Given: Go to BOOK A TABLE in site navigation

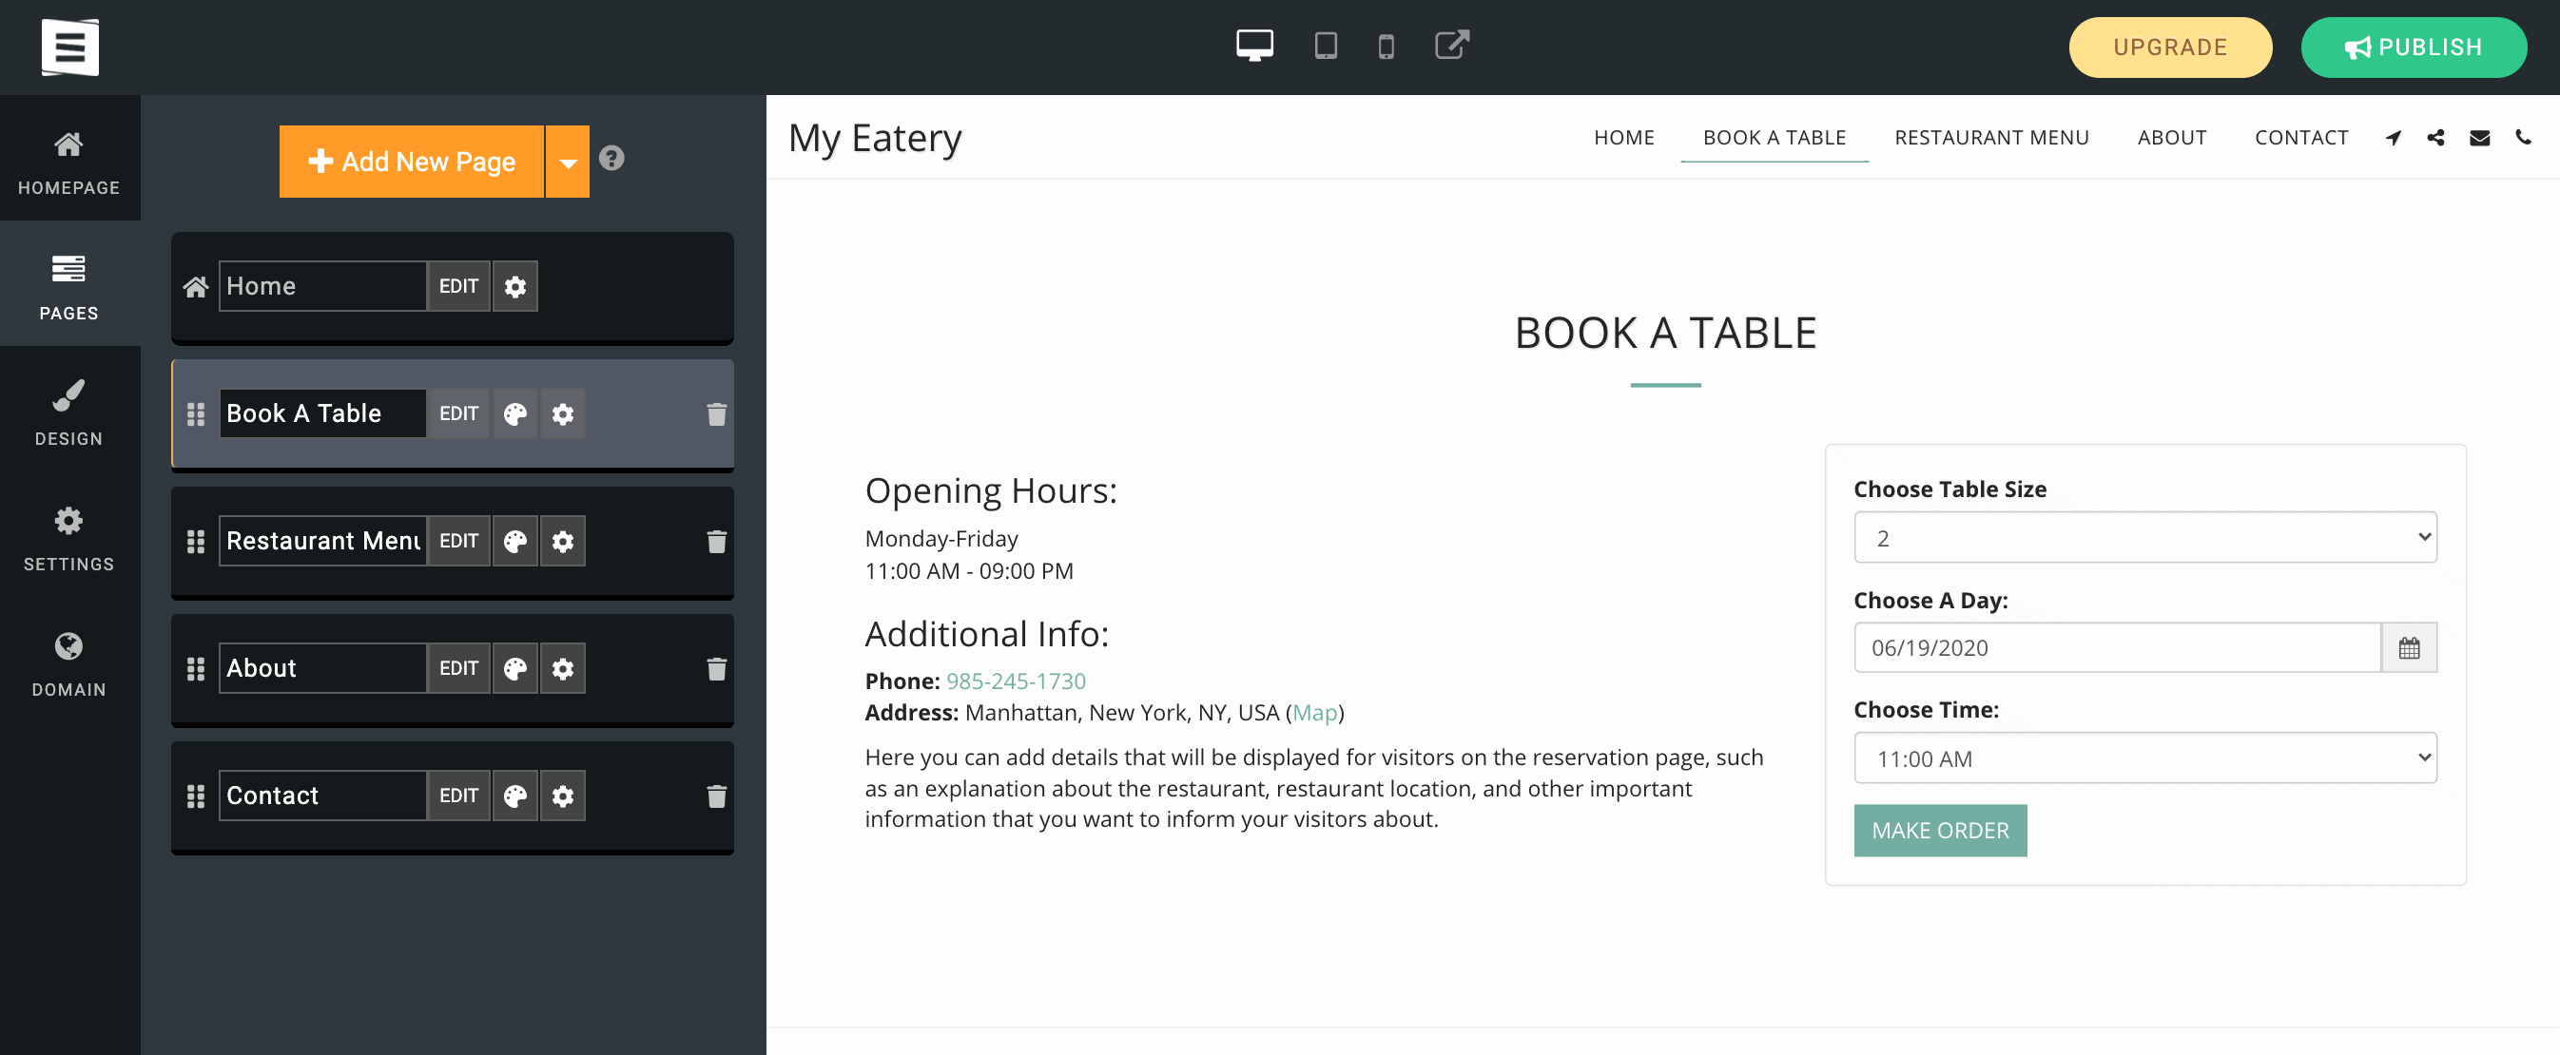Looking at the screenshot, I should pyautogui.click(x=1774, y=138).
